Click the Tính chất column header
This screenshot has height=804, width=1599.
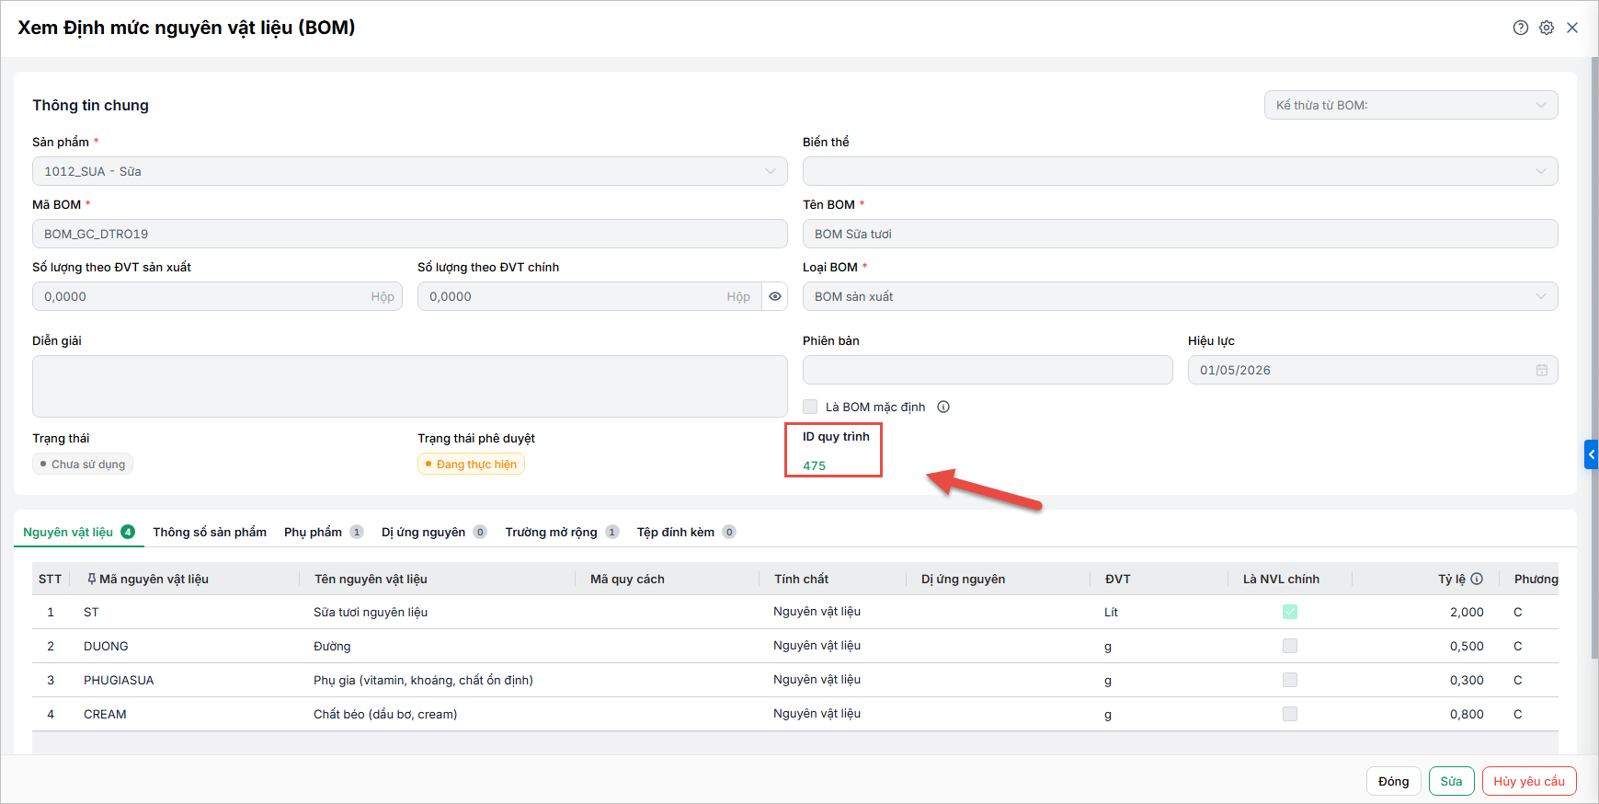point(801,579)
